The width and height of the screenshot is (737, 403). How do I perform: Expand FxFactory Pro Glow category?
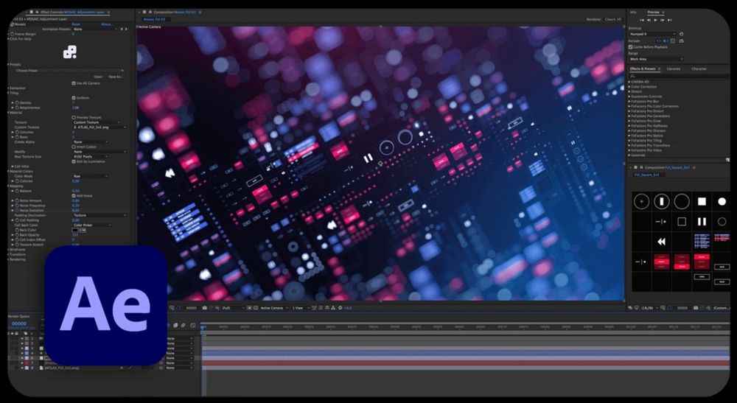click(x=629, y=121)
